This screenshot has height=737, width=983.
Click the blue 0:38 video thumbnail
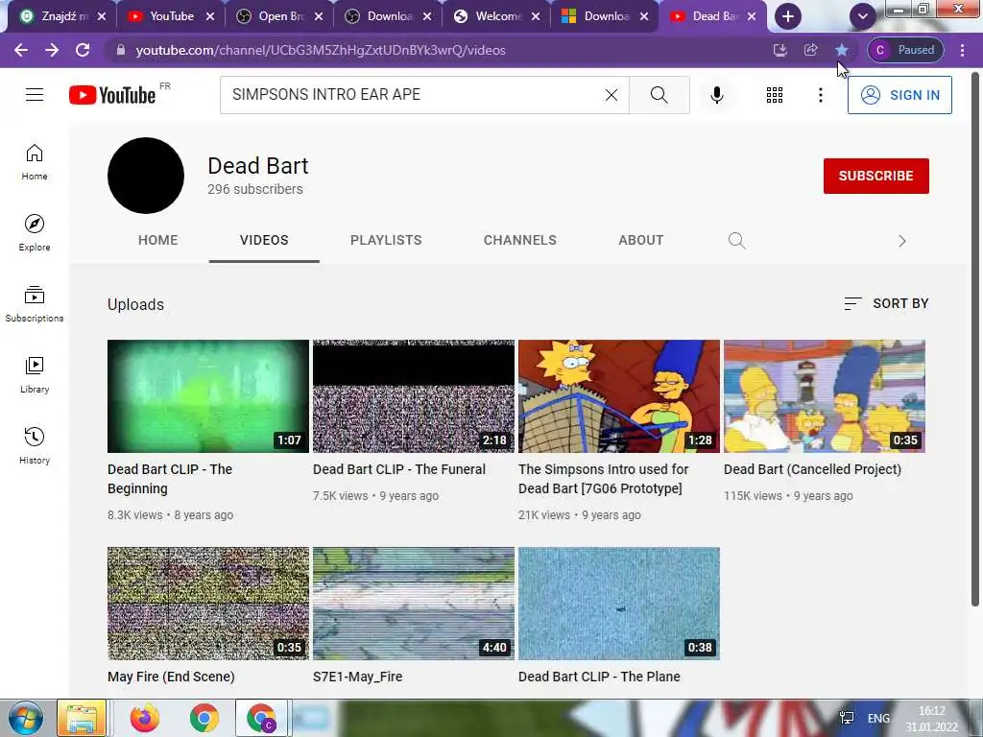619,604
